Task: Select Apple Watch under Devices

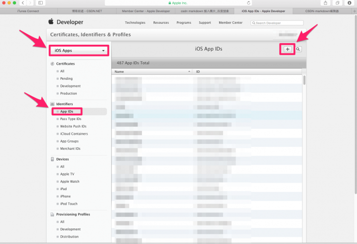Action: [x=69, y=182]
